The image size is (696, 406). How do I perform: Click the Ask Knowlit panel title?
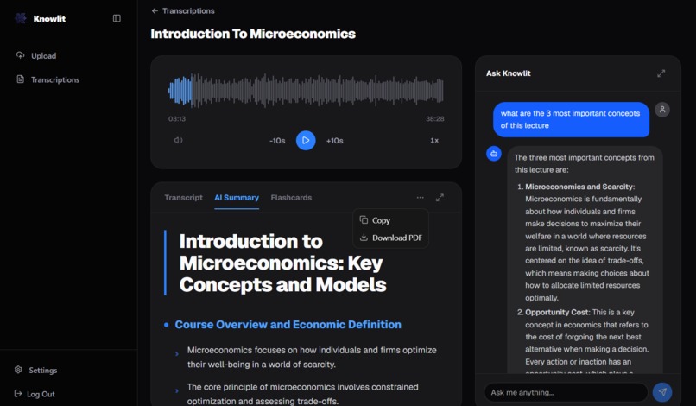(x=509, y=73)
